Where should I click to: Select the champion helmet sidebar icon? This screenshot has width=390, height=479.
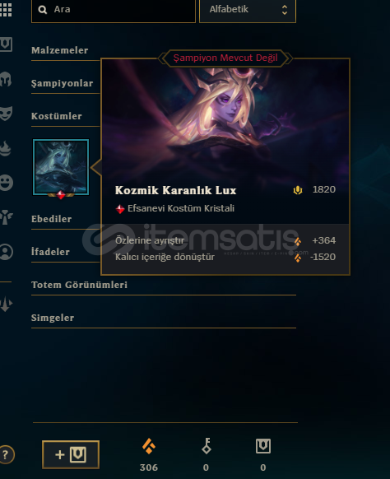(6, 80)
